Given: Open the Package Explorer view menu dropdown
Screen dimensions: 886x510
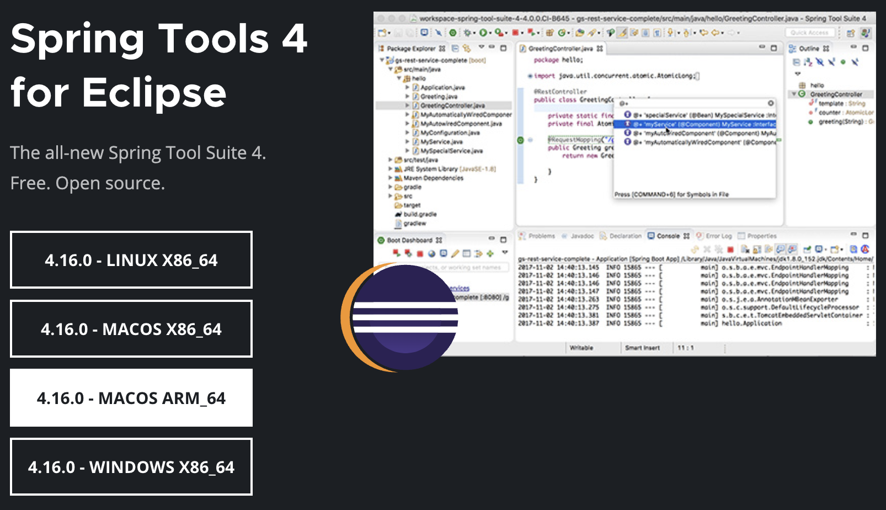Looking at the screenshot, I should [x=481, y=48].
